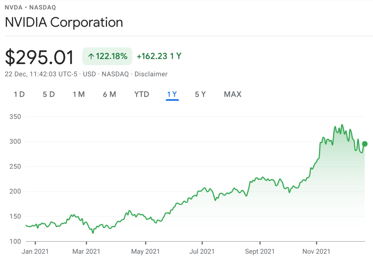This screenshot has height=259, width=373.
Task: Select the YTD tab
Action: point(142,94)
